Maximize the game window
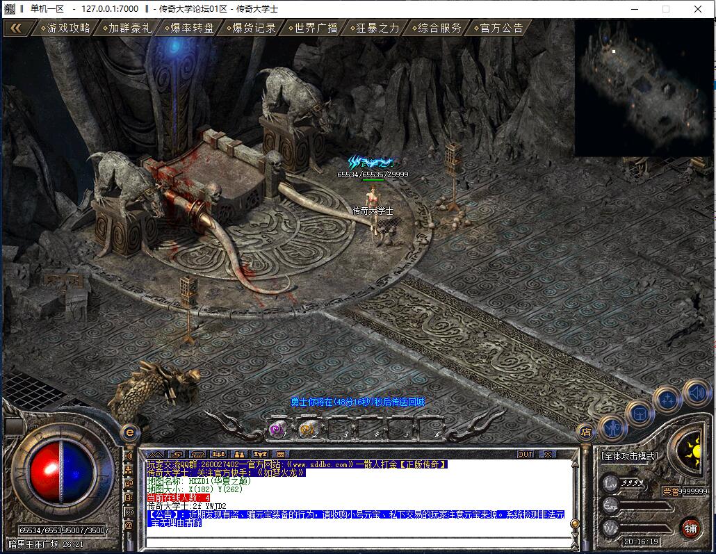This screenshot has width=716, height=554. pos(666,9)
